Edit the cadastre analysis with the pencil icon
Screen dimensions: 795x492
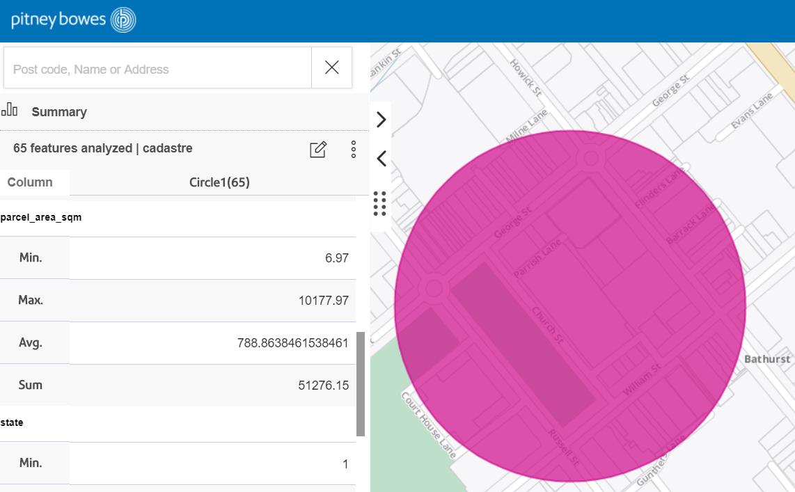click(318, 150)
